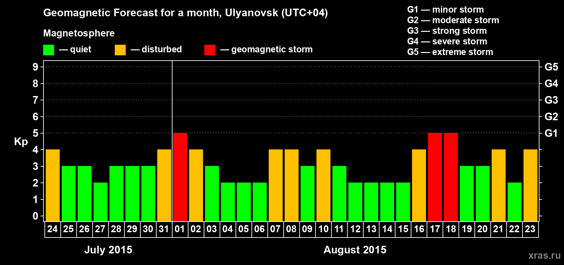
Task: Select the red bar for August 17
Action: point(435,177)
